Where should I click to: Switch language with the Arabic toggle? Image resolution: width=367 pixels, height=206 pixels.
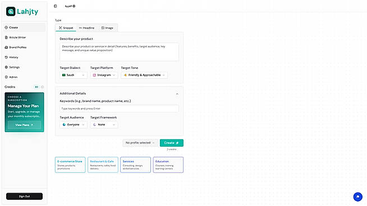pos(70,6)
